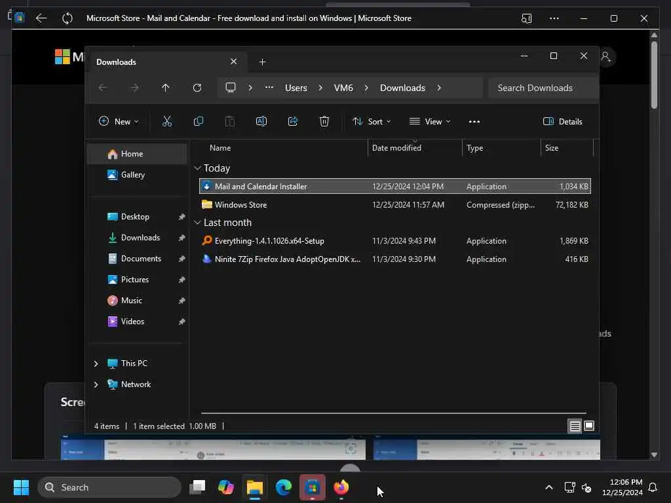Open Copilot from the taskbar
The image size is (671, 503).
[x=226, y=487]
